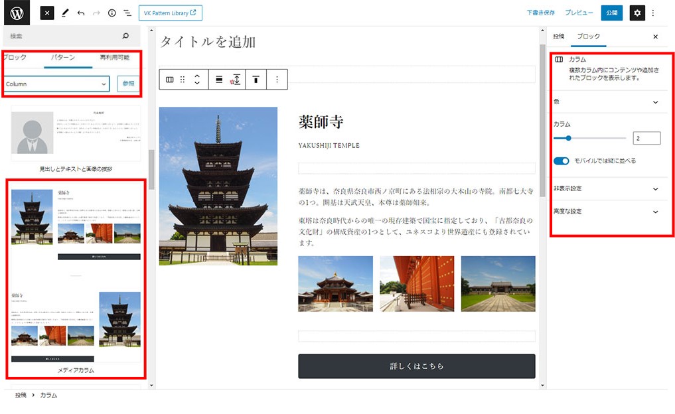Select the pencil edit tool icon
This screenshot has height=414, width=675.
point(65,13)
